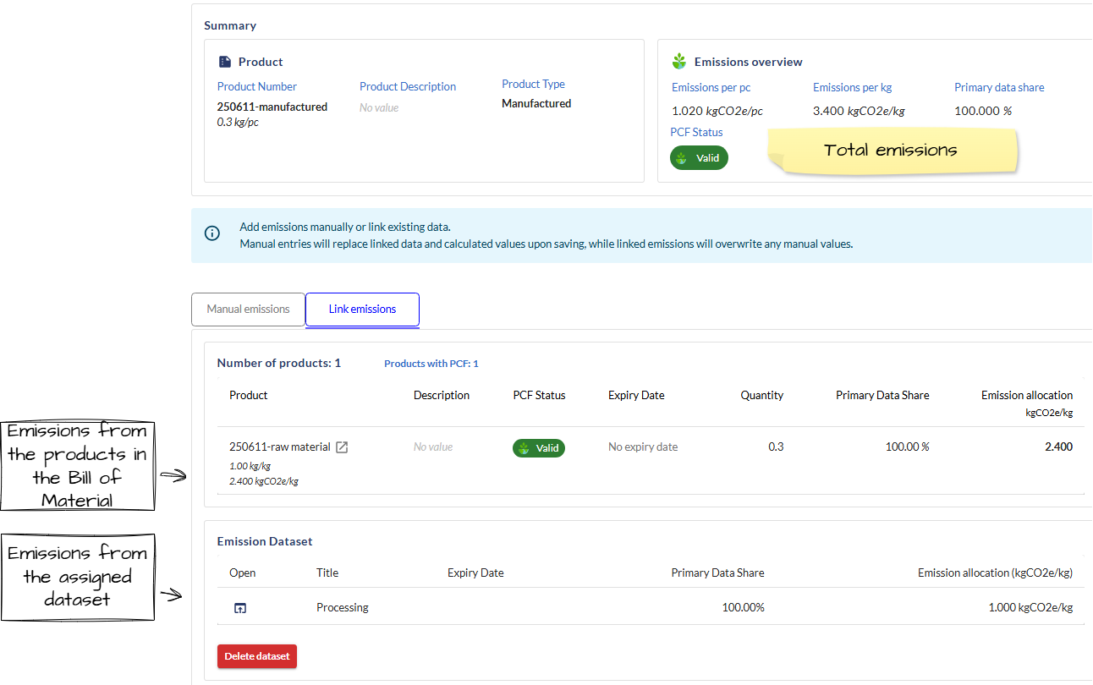
Task: Click the Processing dataset title
Action: pos(343,607)
